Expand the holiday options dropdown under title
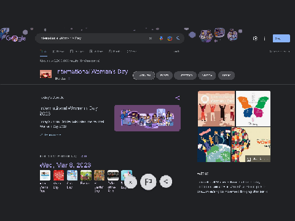 tap(69, 79)
